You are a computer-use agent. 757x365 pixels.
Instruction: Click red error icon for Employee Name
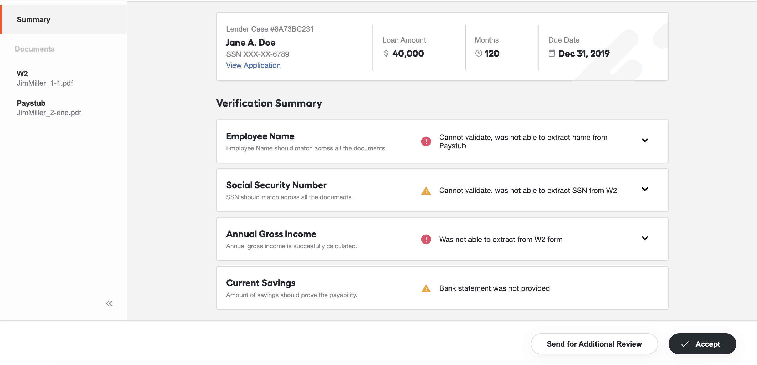click(426, 141)
